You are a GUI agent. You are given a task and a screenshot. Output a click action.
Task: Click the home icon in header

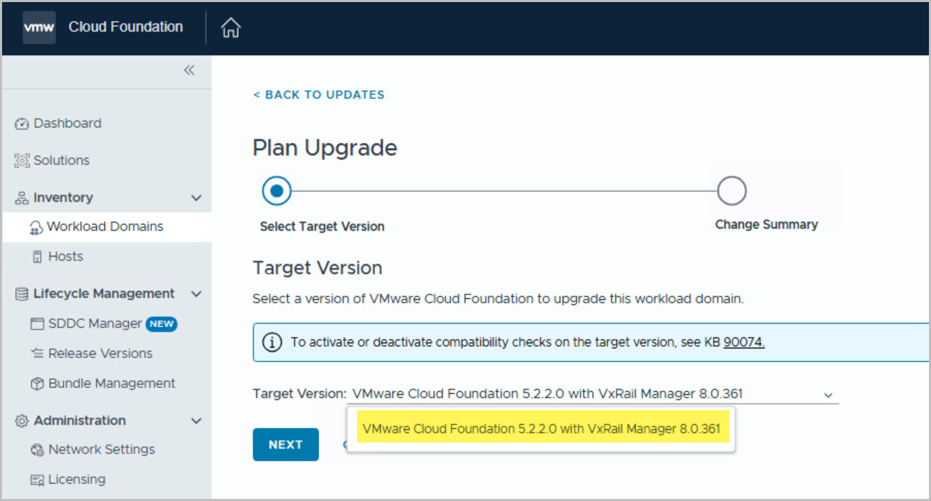(231, 28)
